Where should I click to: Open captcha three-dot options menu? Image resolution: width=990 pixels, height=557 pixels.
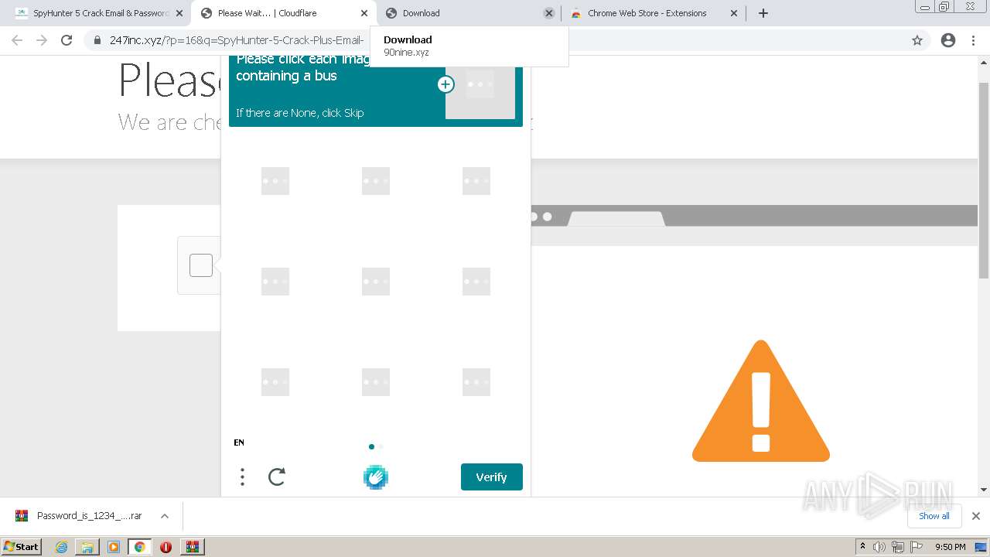pyautogui.click(x=242, y=477)
